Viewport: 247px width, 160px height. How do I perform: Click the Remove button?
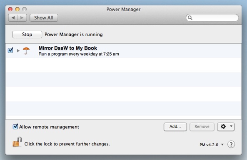[x=202, y=127]
